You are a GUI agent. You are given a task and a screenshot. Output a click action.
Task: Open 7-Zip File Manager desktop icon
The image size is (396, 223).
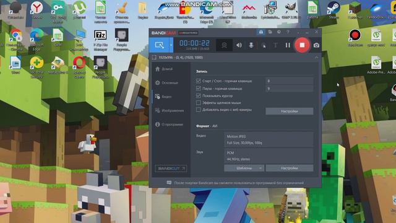tap(100, 40)
